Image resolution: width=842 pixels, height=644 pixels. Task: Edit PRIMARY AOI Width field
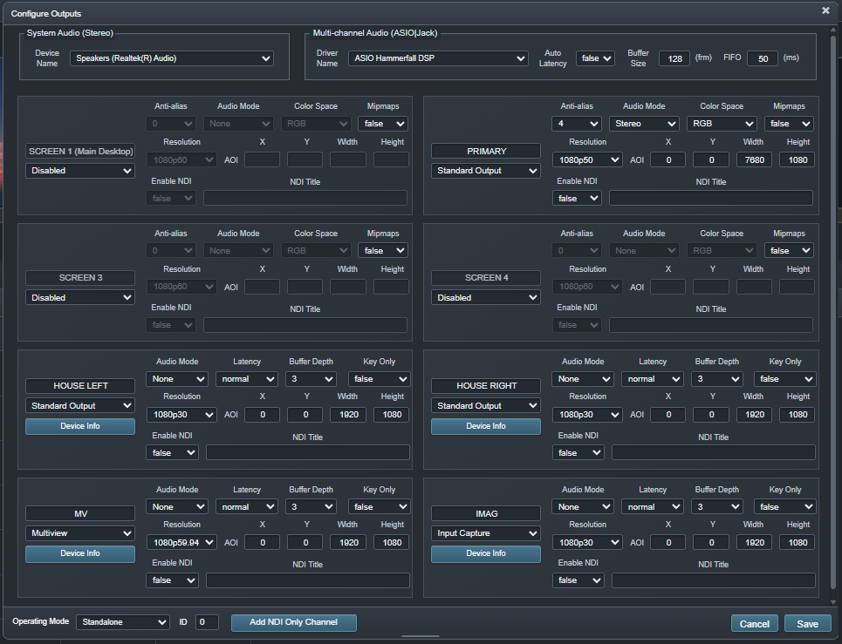(x=754, y=159)
